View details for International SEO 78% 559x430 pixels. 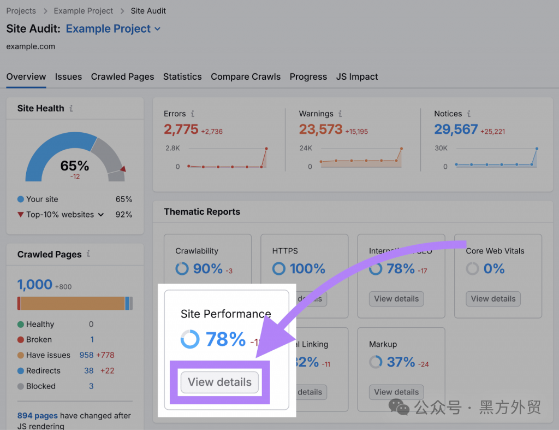(396, 299)
